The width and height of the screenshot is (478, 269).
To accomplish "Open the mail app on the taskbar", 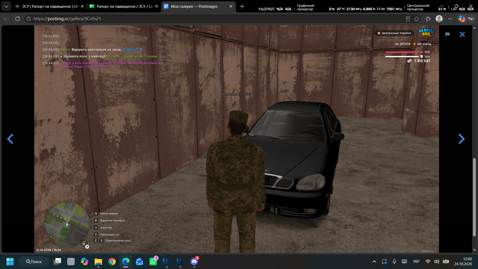I will click(139, 262).
